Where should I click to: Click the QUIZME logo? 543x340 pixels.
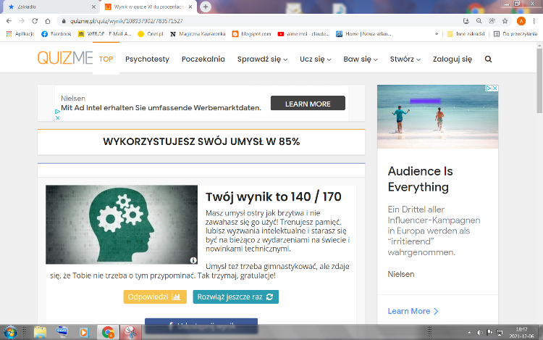point(65,59)
